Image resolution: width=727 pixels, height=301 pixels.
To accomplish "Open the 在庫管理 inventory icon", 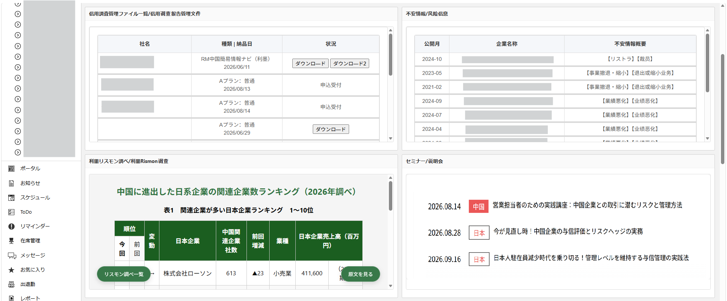I will click(11, 241).
